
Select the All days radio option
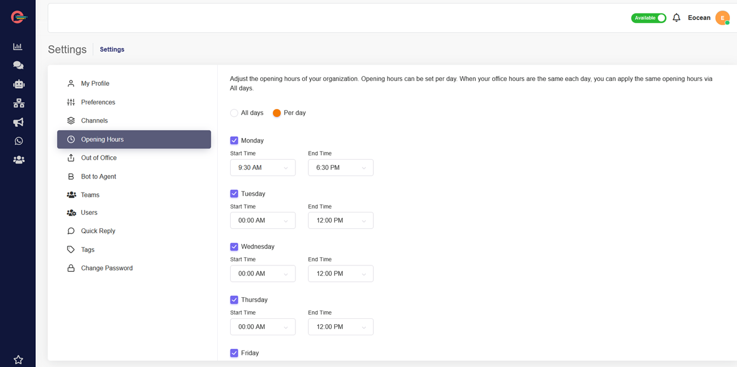tap(234, 113)
